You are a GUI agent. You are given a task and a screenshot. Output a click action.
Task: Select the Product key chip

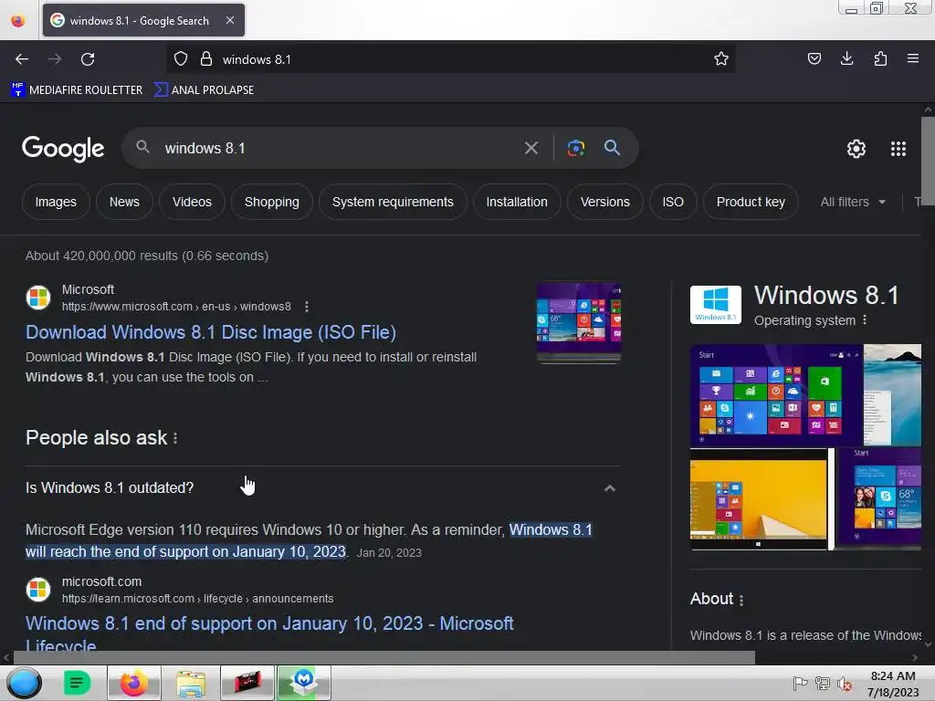pos(751,202)
